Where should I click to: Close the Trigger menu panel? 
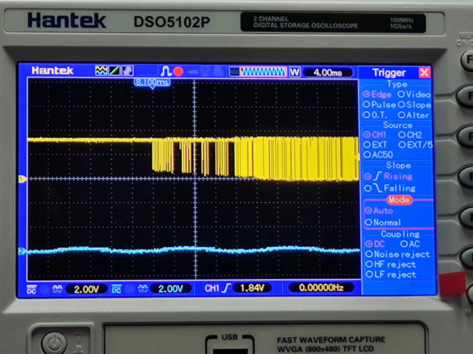click(424, 73)
